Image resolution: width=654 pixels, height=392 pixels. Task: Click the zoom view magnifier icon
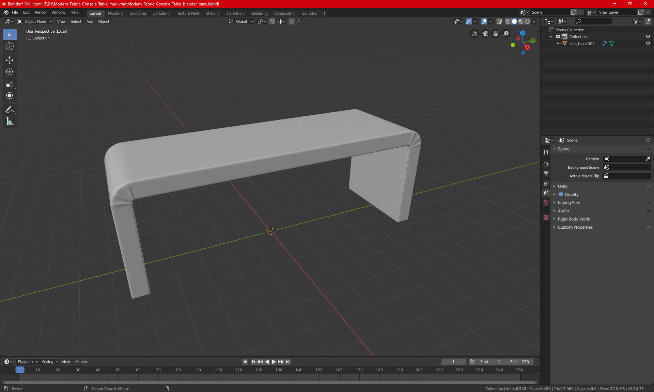pos(506,34)
